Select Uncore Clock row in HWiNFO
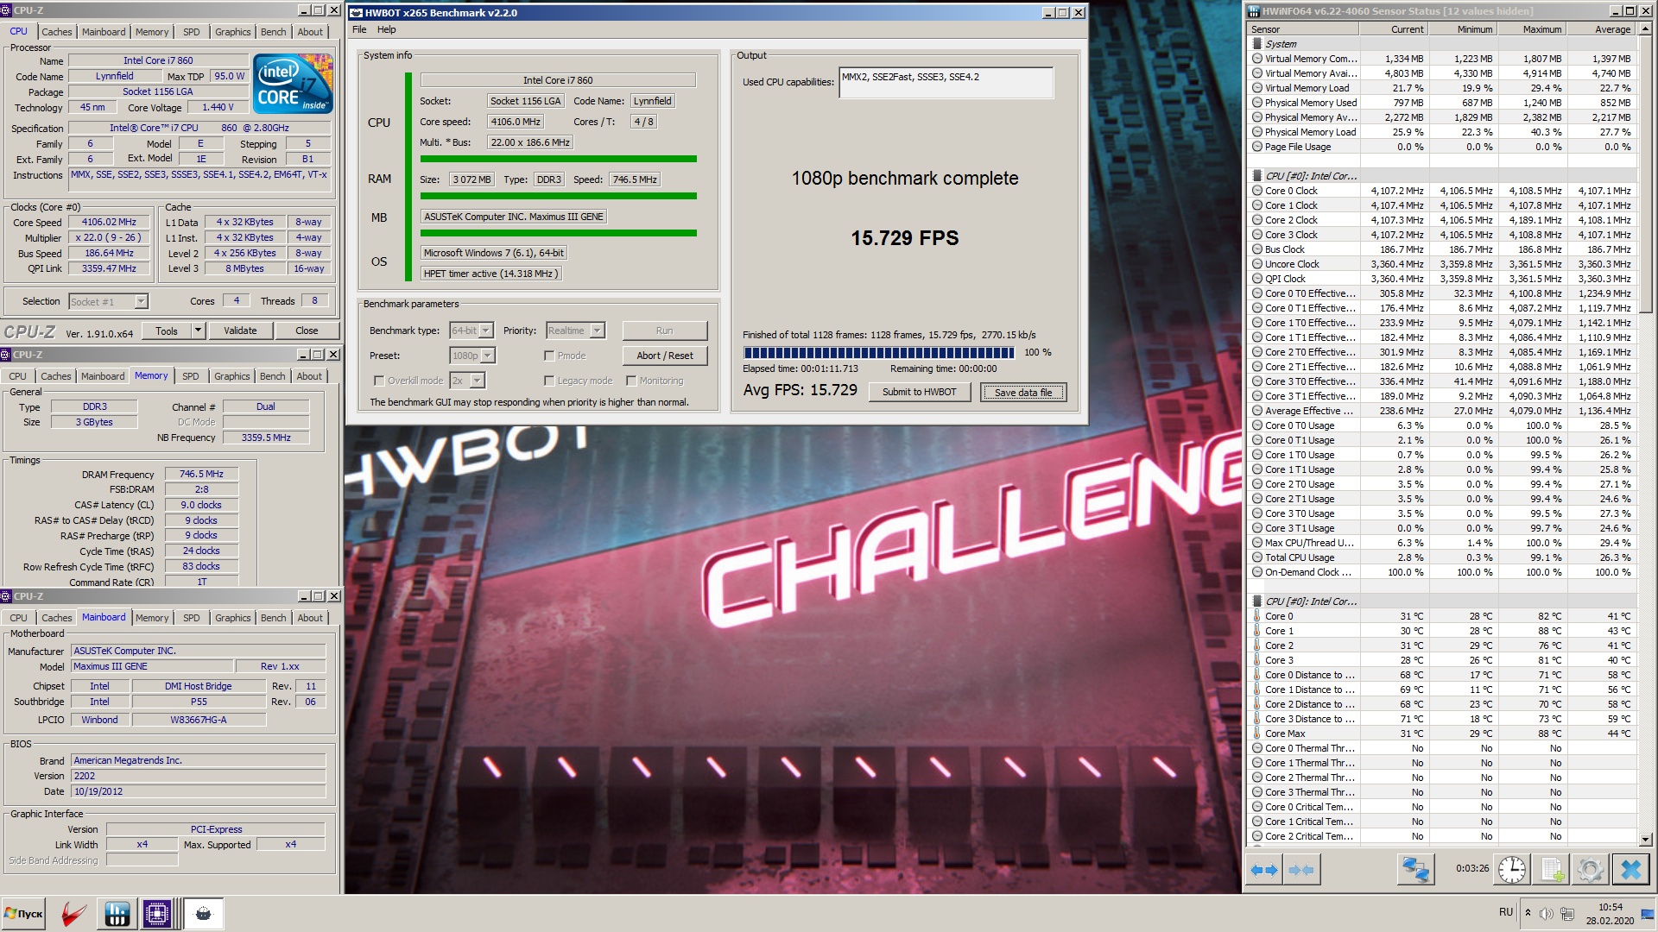 click(x=1442, y=264)
